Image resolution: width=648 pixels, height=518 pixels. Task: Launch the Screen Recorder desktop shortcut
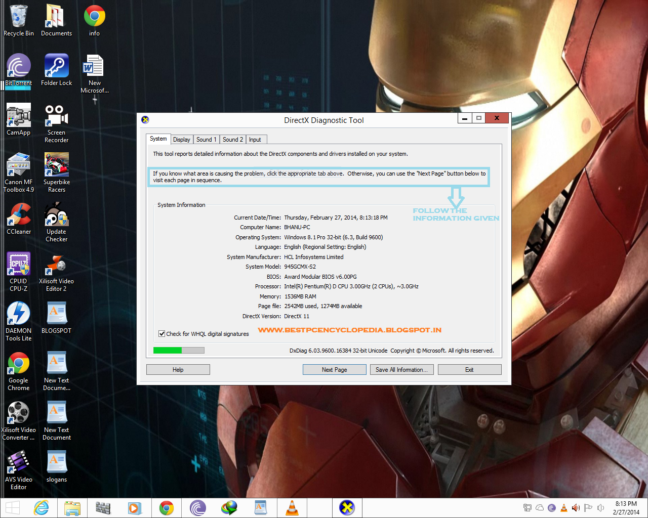56,123
